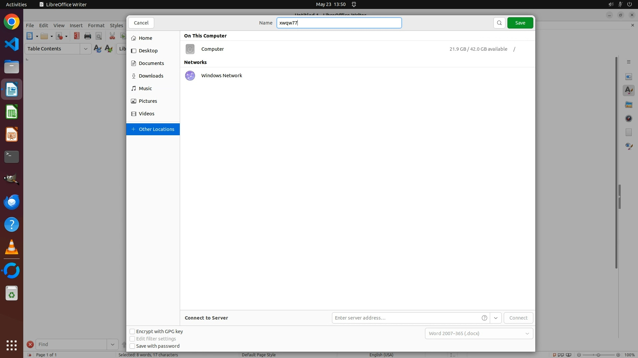Expand the Table Contents paragraph style dropdown

coord(85,49)
